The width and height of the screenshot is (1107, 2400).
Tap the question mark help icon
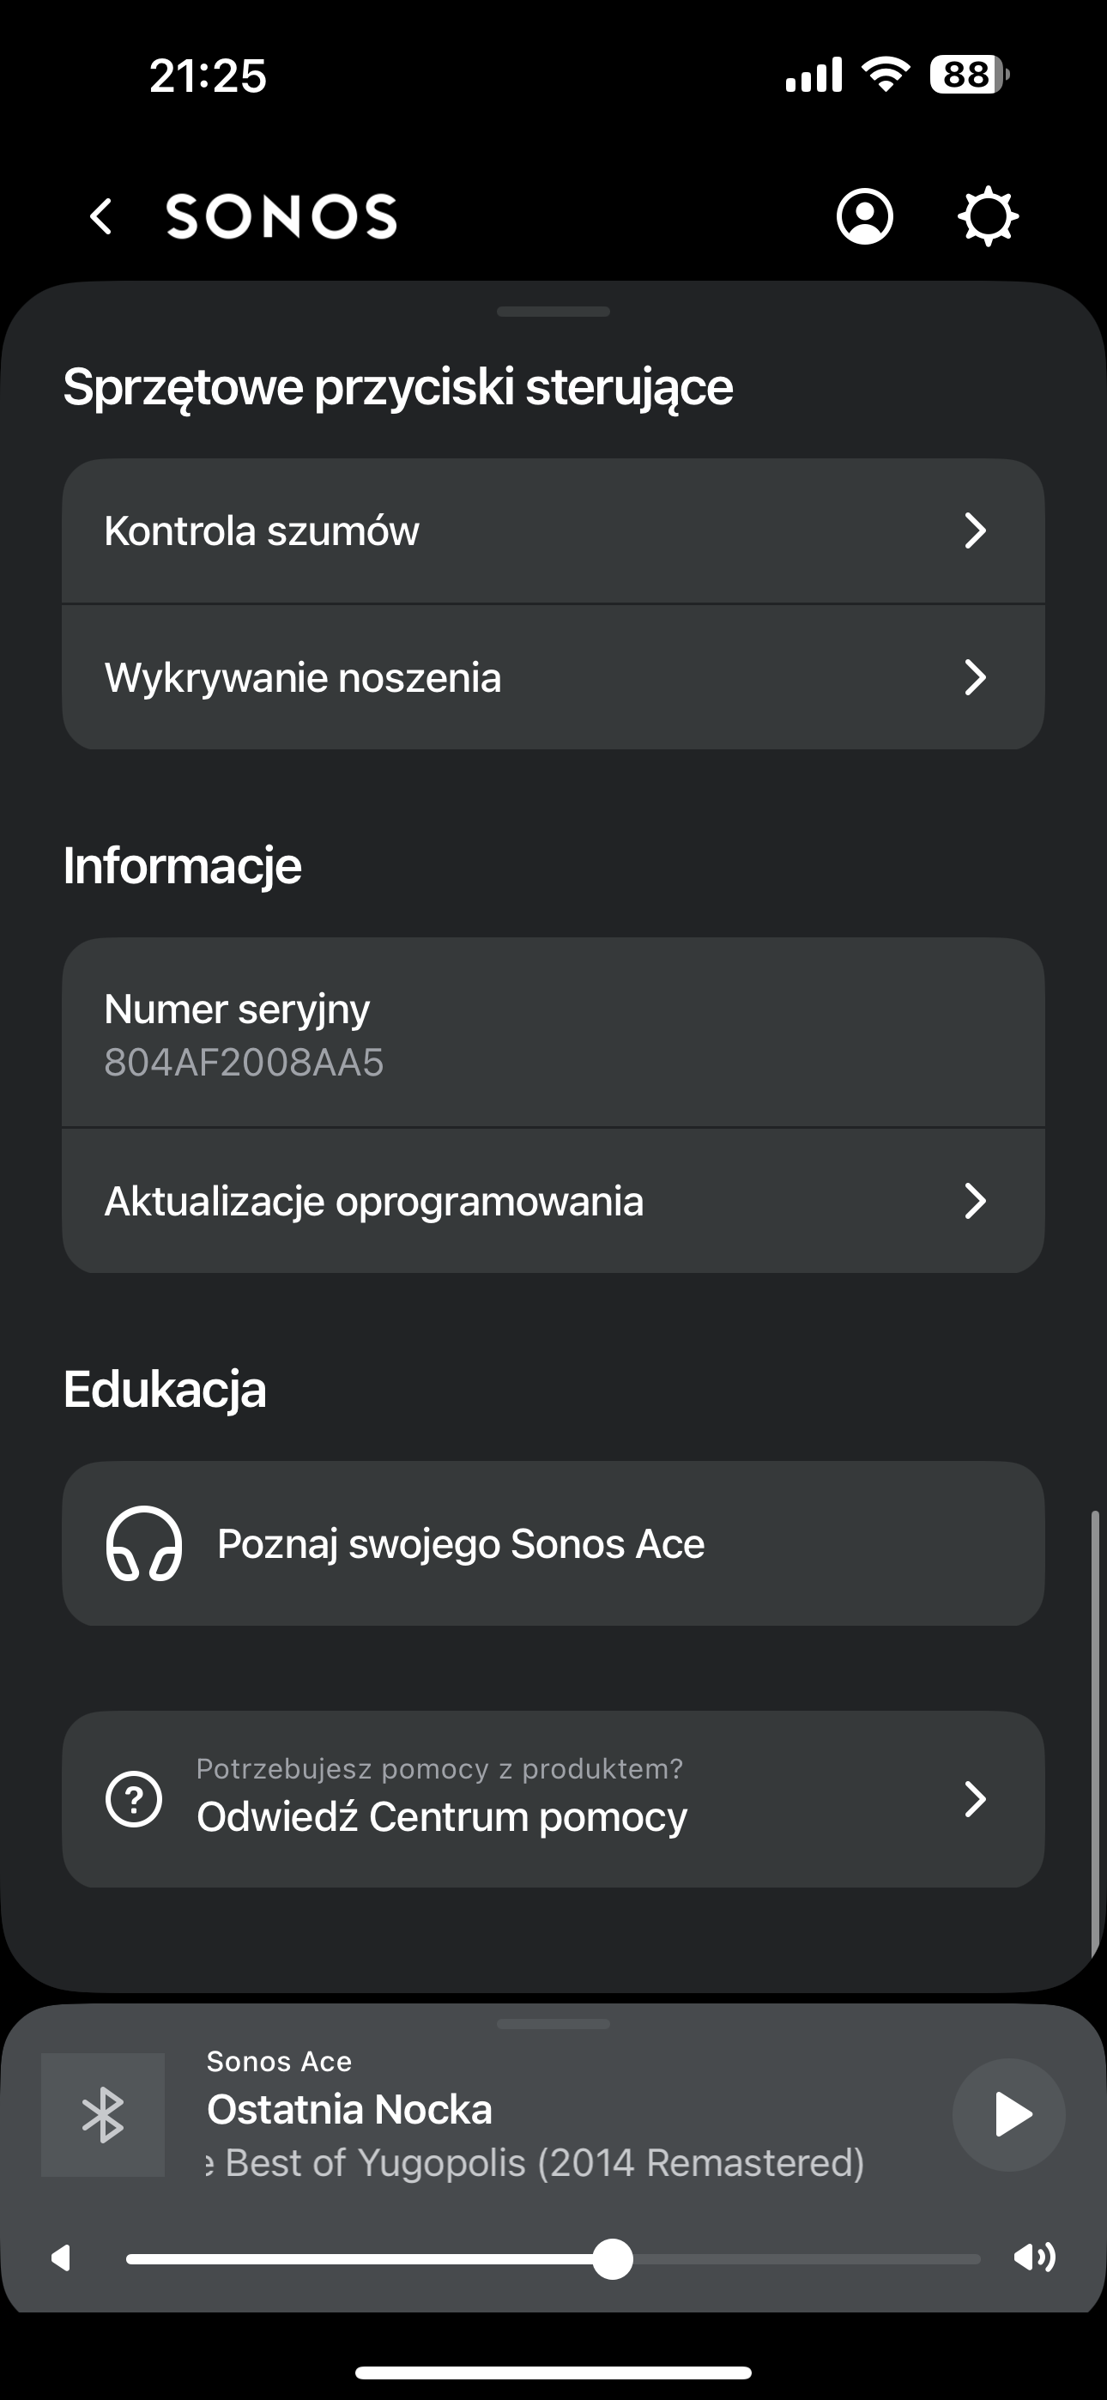[x=134, y=1799]
